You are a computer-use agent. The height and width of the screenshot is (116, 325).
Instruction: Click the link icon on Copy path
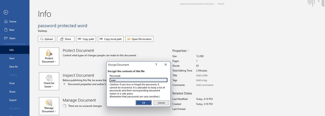(x=79, y=39)
